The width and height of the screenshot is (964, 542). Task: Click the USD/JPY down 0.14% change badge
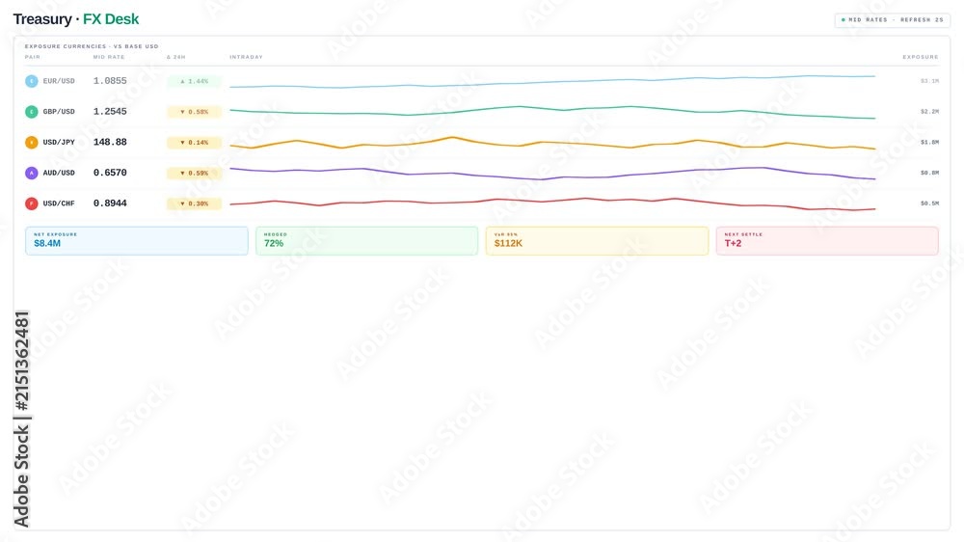pyautogui.click(x=195, y=142)
